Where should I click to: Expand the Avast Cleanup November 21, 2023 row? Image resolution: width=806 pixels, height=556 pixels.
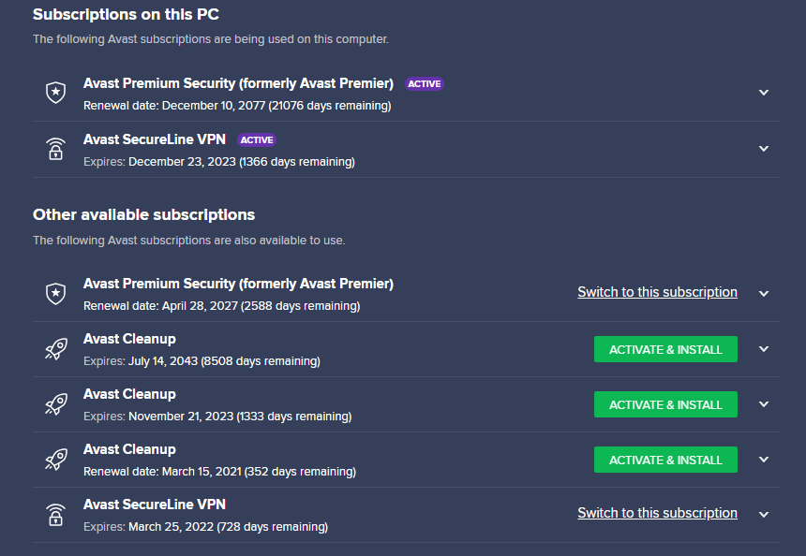click(764, 404)
